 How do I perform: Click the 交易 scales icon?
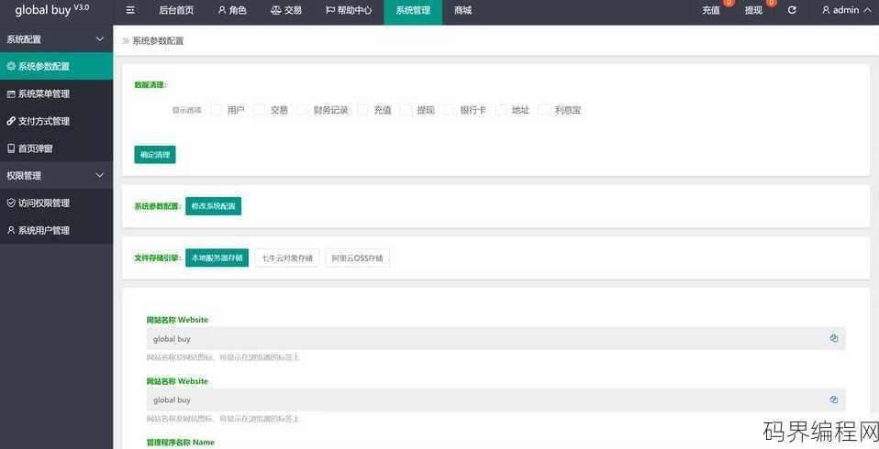[275, 10]
